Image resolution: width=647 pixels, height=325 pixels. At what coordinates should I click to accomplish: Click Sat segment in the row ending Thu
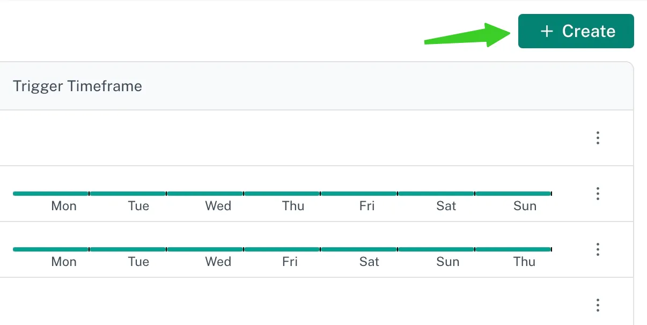coord(359,249)
